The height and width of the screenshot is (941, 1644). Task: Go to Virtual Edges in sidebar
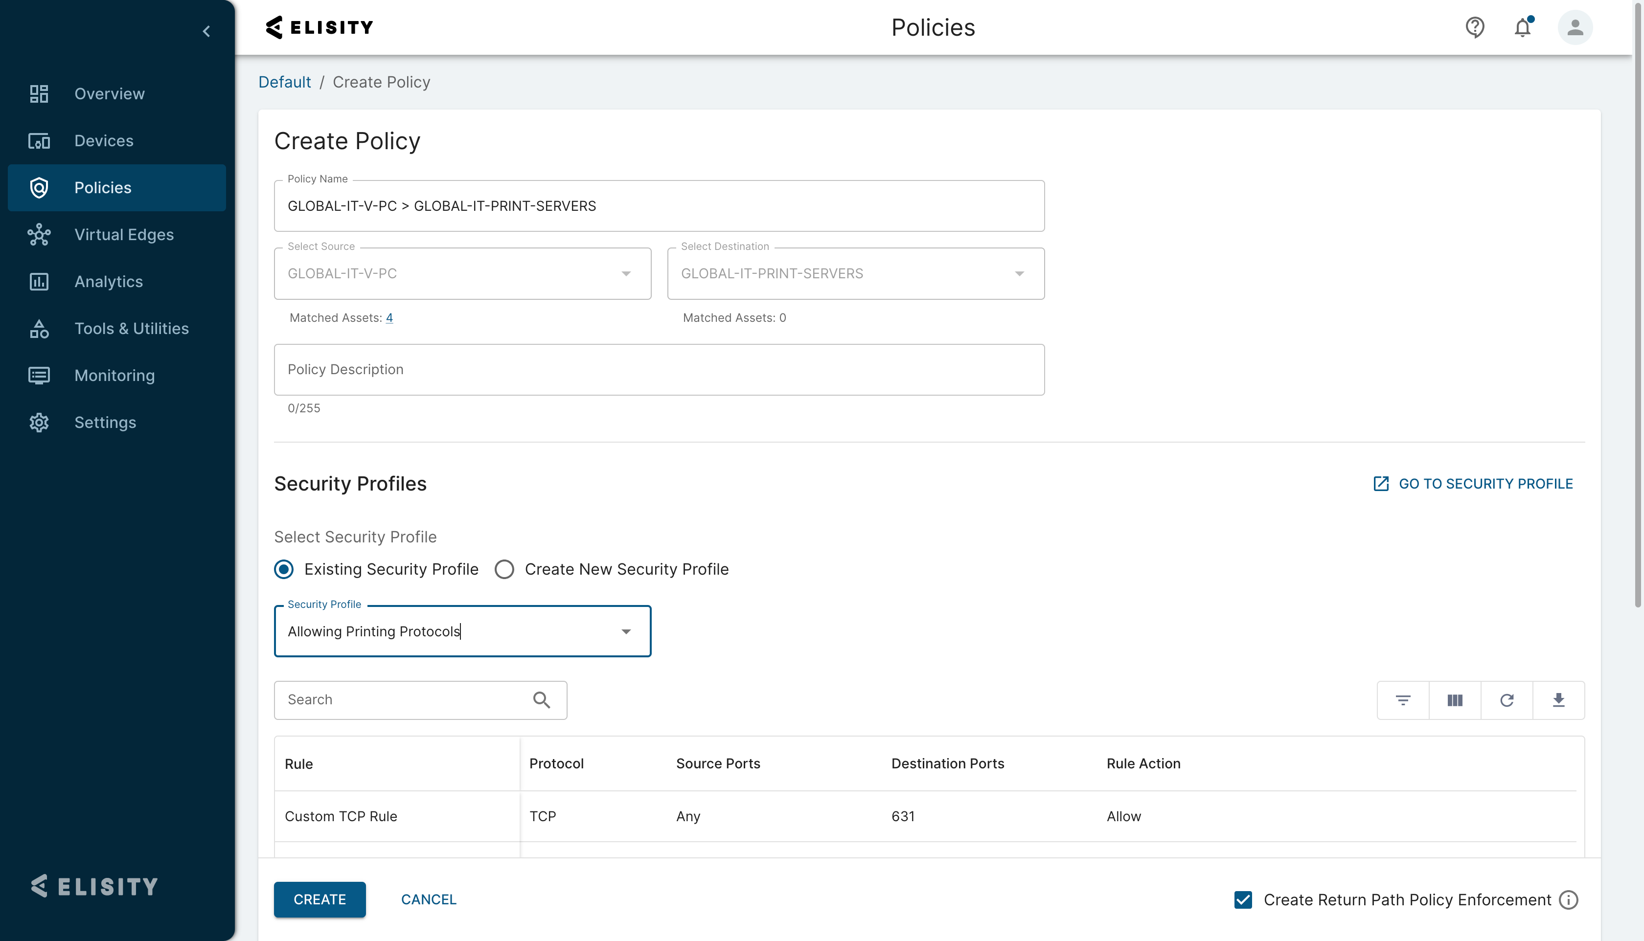(123, 235)
